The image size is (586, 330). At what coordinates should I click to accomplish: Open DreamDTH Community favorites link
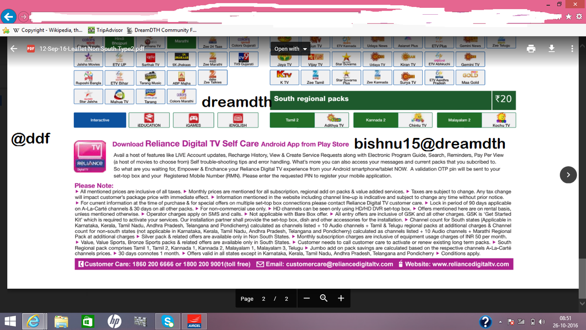tap(161, 30)
